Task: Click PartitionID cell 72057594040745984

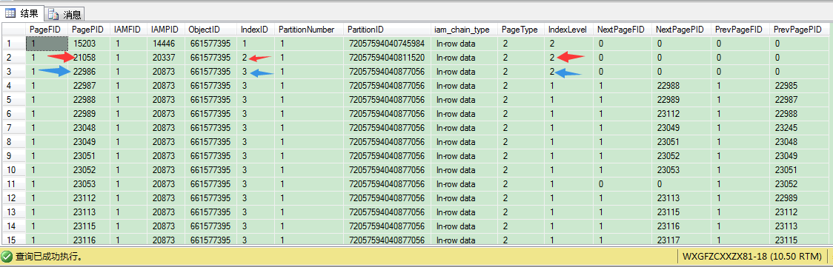Action: [388, 44]
